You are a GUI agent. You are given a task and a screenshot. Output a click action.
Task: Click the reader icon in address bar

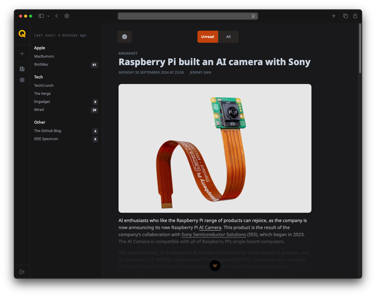click(x=253, y=16)
